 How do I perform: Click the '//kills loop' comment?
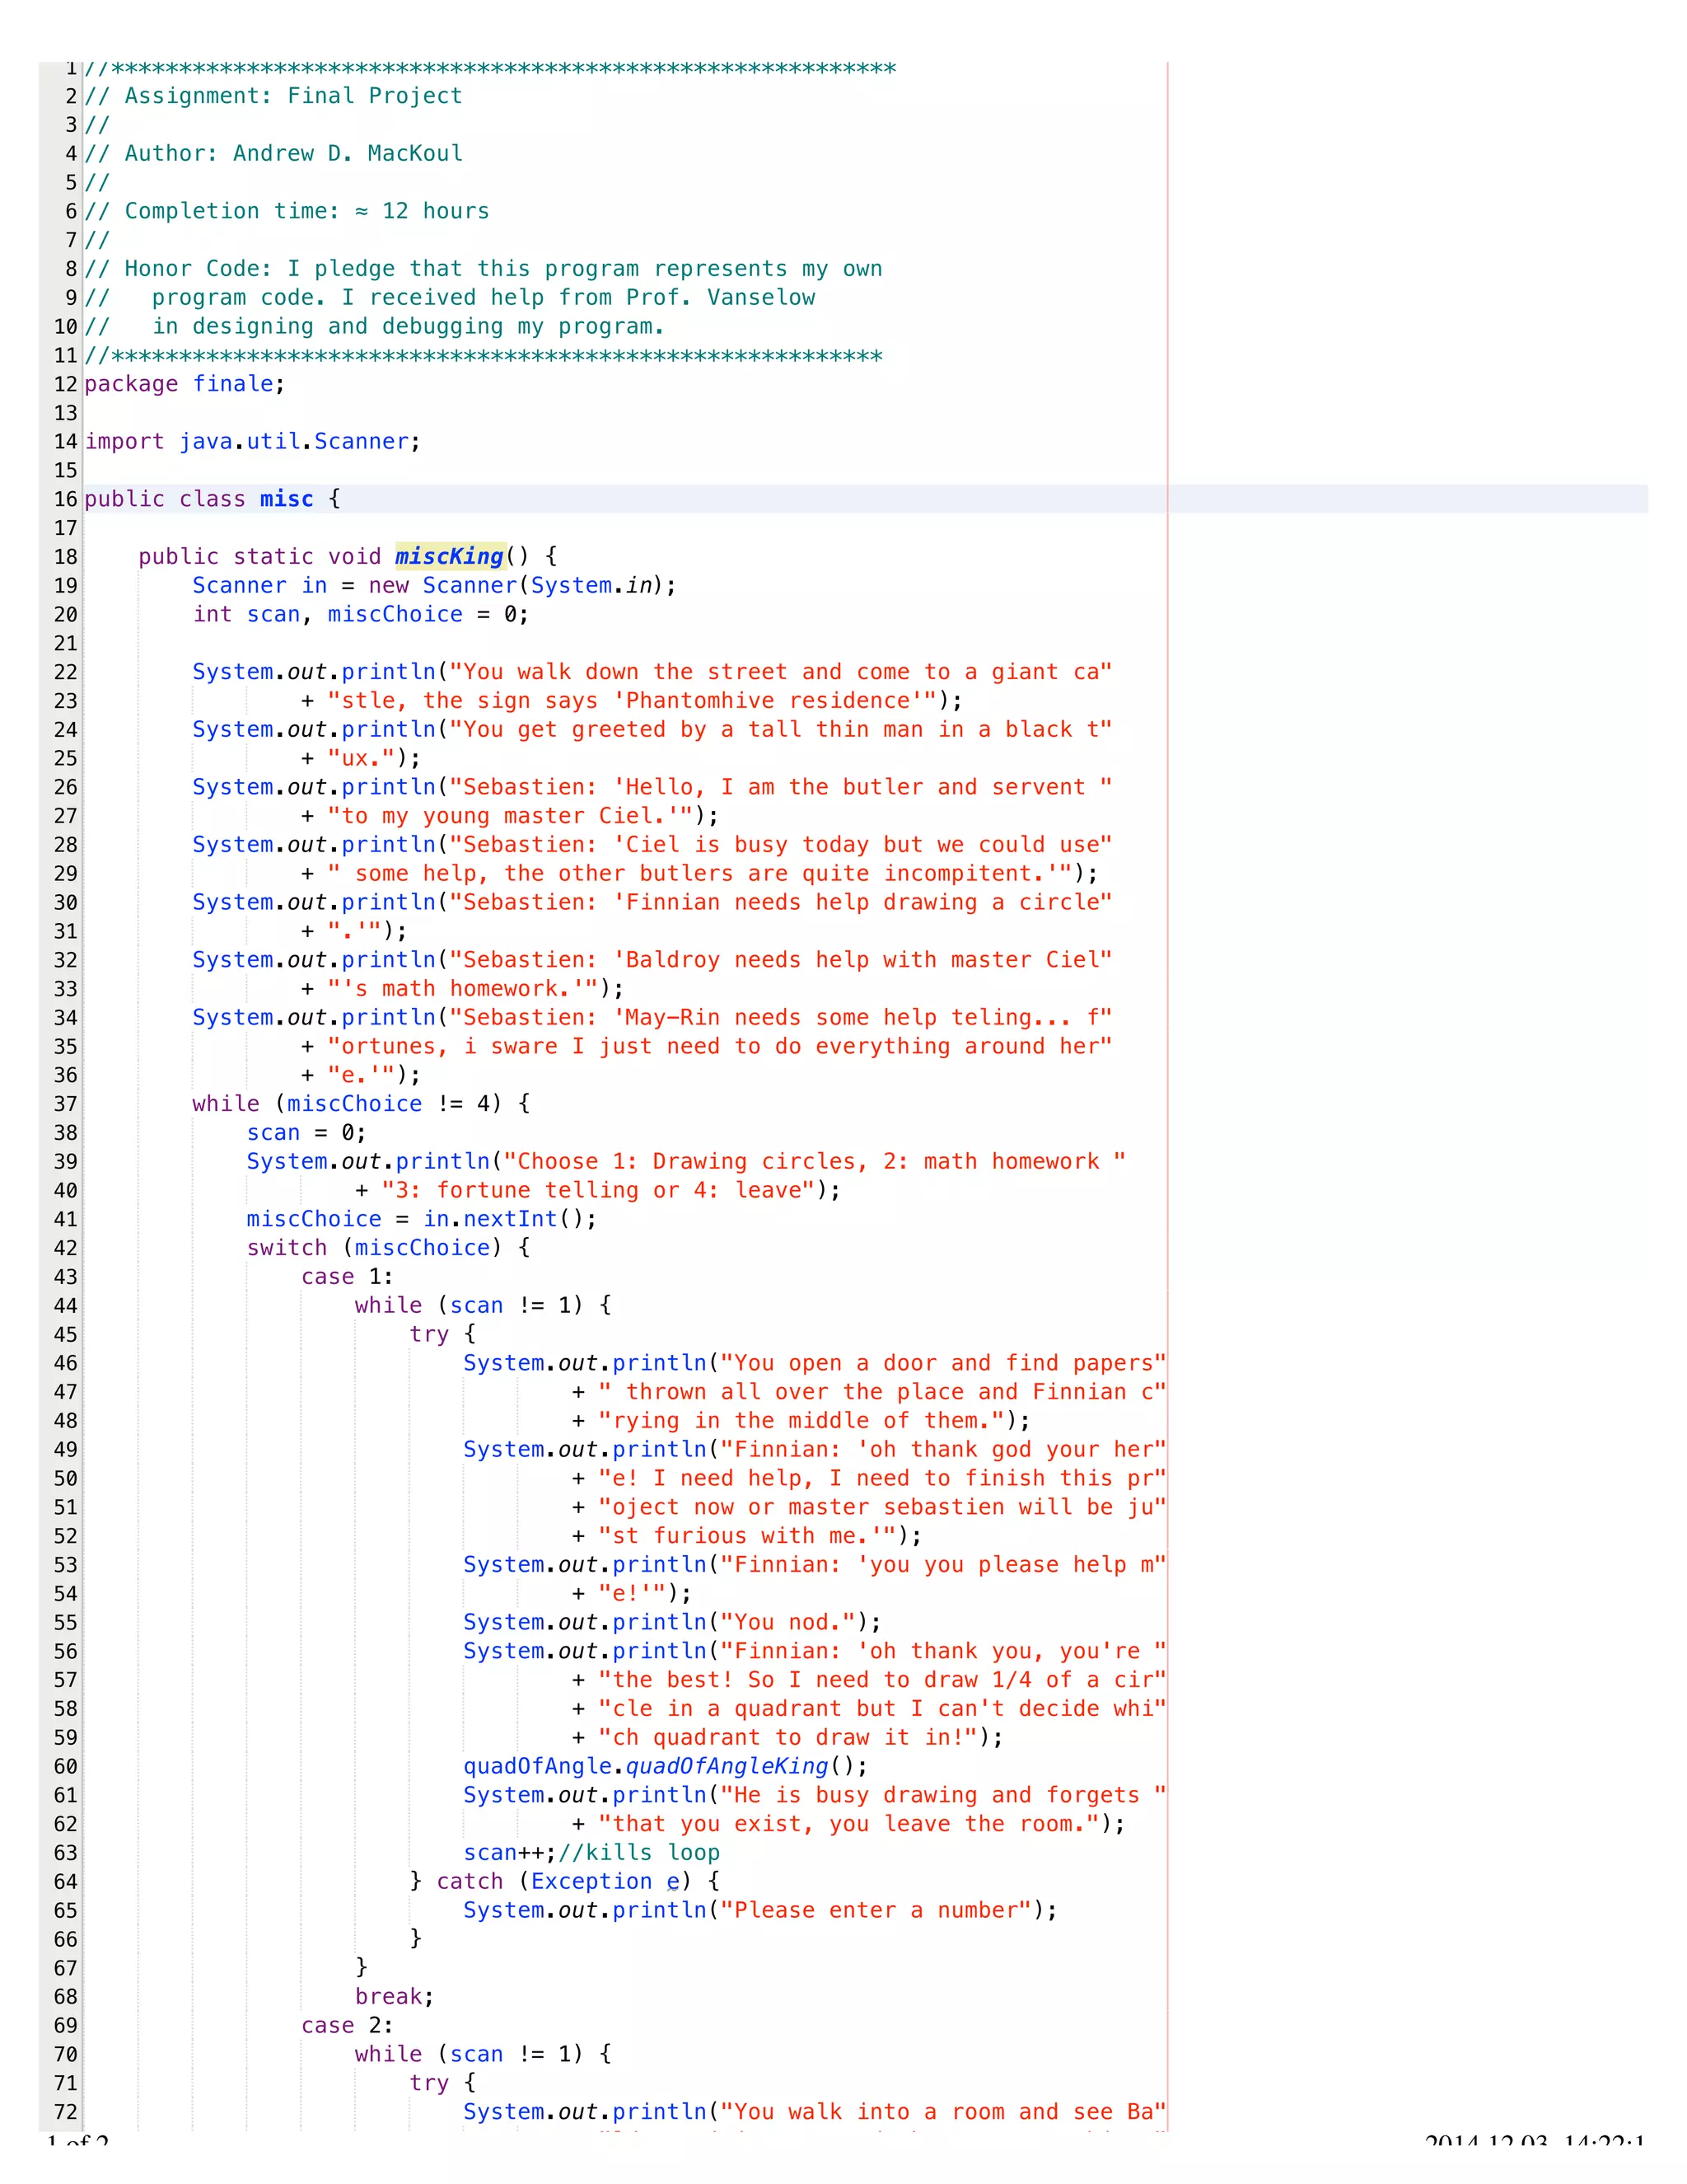tap(638, 1853)
